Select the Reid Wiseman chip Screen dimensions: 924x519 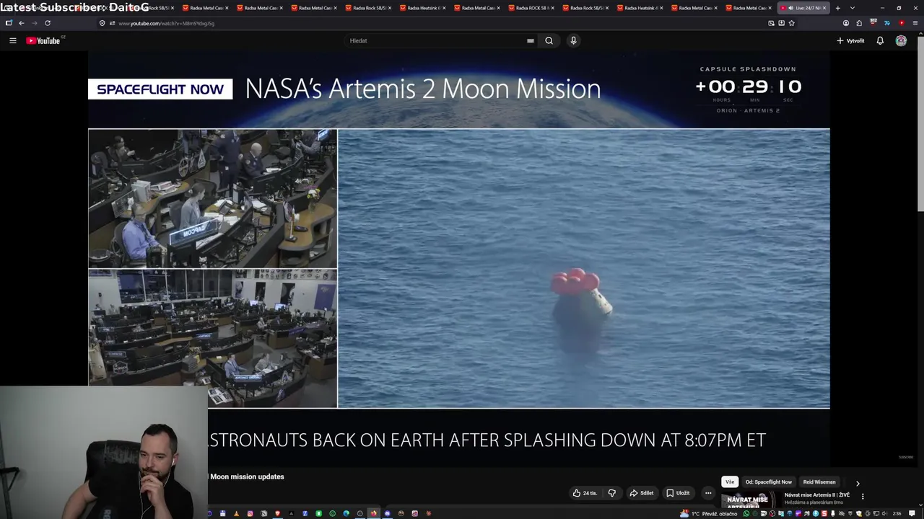coord(819,482)
